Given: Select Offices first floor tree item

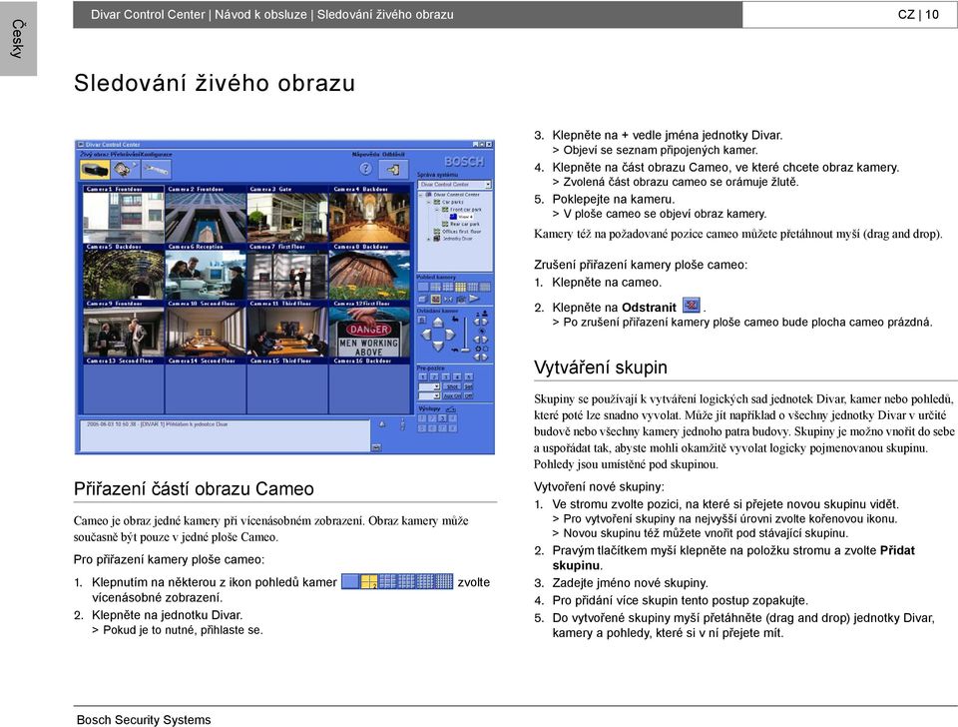Looking at the screenshot, I should coord(458,231).
